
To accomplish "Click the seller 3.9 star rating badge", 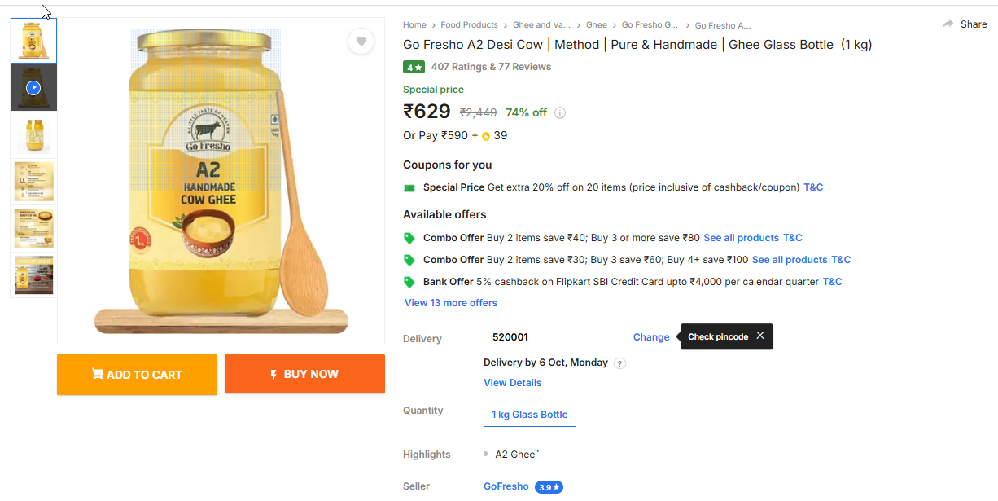I will [549, 487].
